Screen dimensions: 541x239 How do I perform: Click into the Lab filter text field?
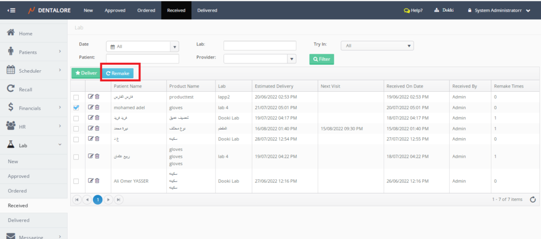click(259, 46)
